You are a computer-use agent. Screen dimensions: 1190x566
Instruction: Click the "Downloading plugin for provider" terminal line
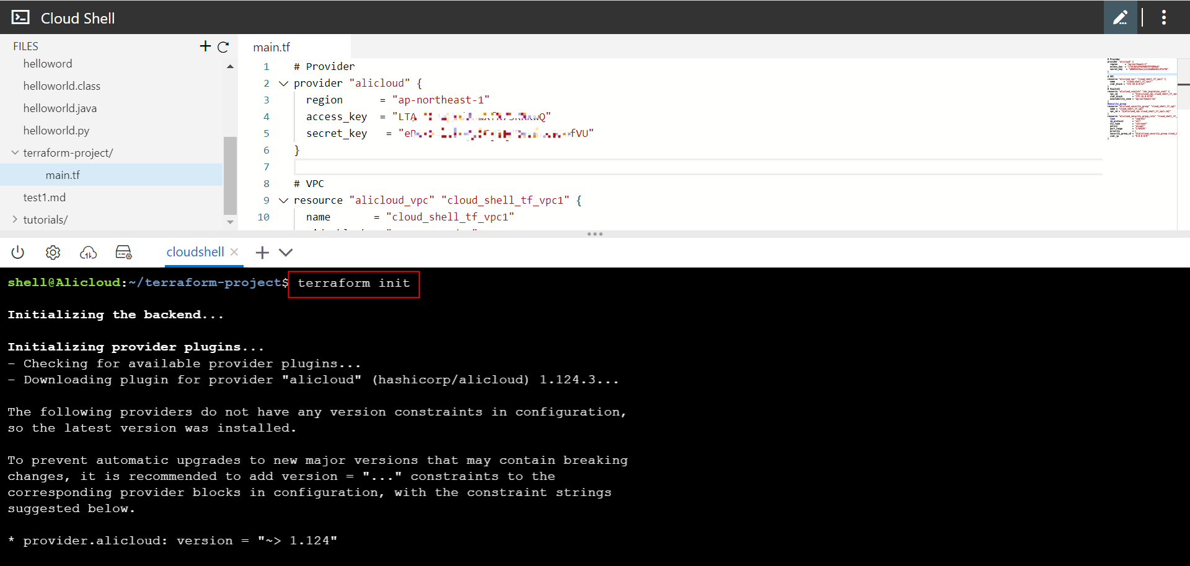313,380
